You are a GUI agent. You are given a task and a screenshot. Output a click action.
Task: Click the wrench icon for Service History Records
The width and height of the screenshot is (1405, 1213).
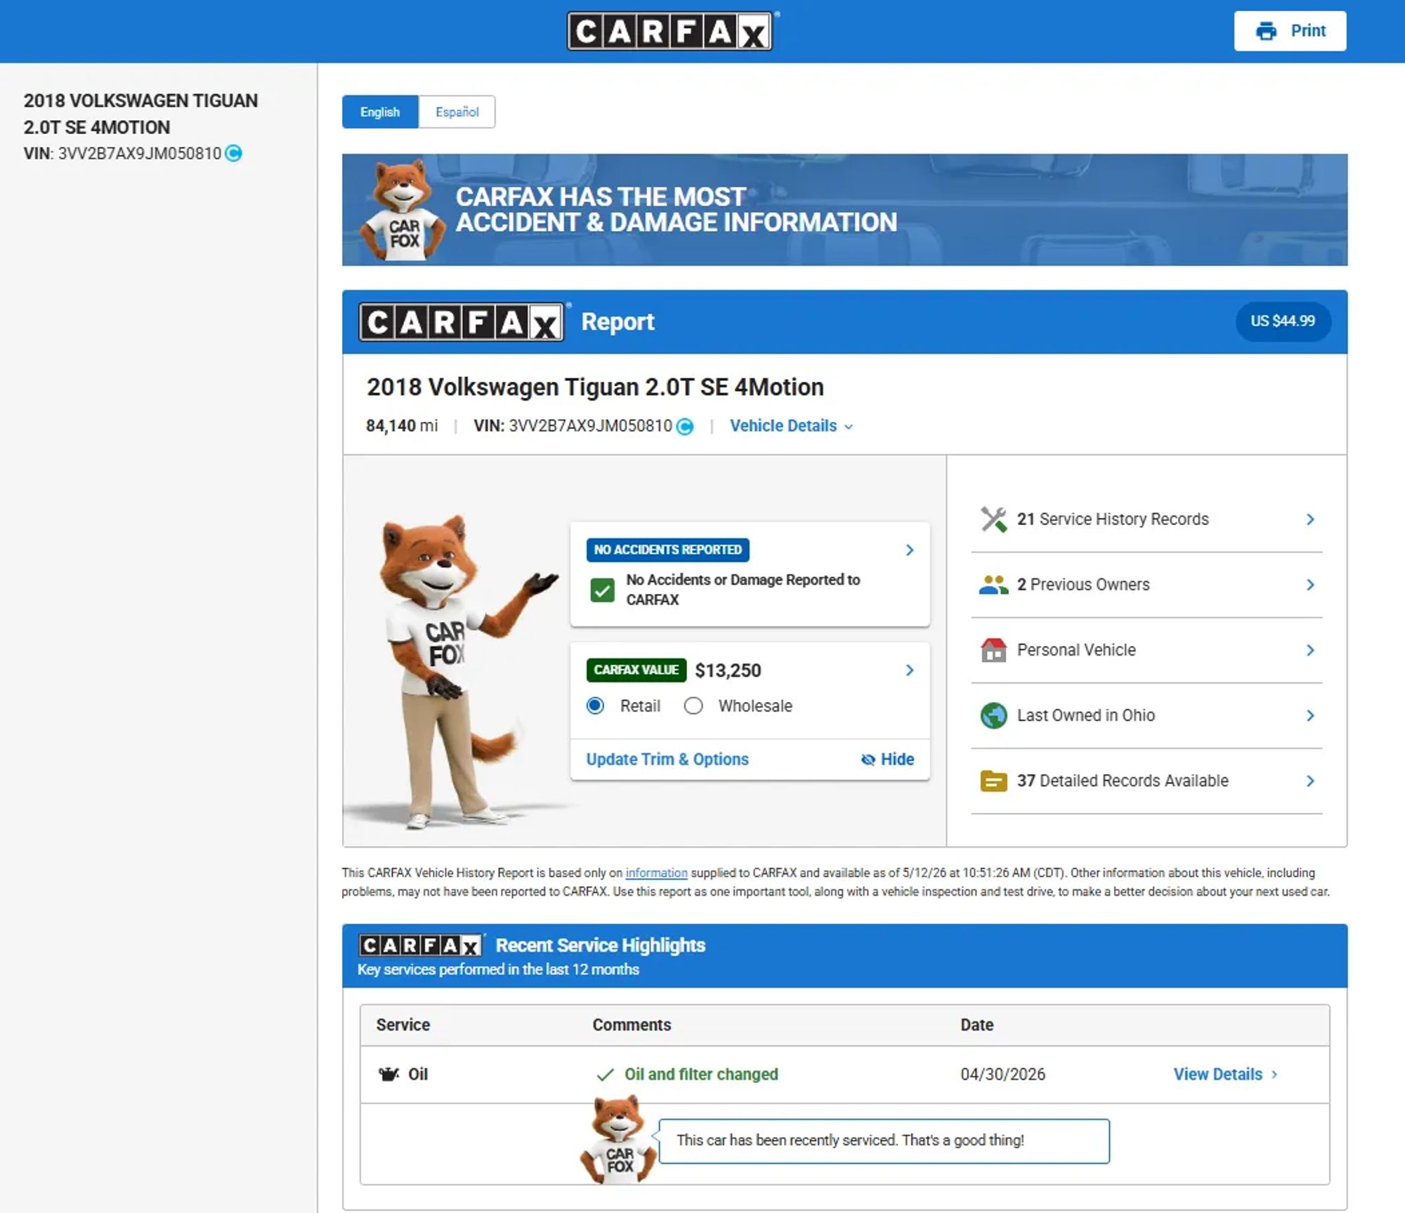(993, 519)
